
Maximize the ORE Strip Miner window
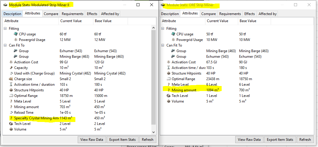click(296, 5)
